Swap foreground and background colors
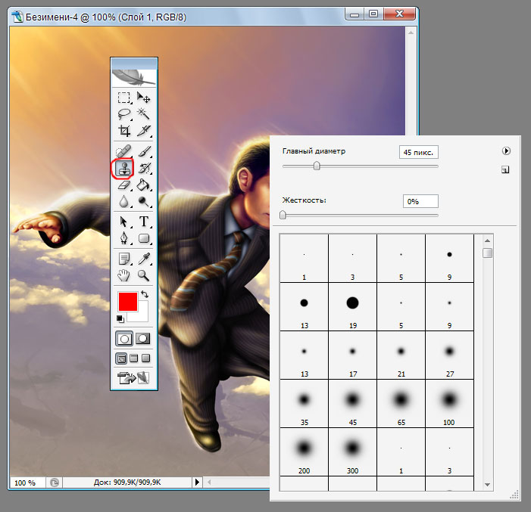Viewport: 531px width, 512px height. (145, 293)
